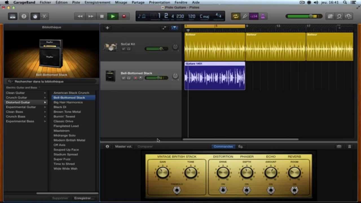Solo the SoCal Kit track with headphones
Screen dimensions: 361x203
[x=129, y=49]
